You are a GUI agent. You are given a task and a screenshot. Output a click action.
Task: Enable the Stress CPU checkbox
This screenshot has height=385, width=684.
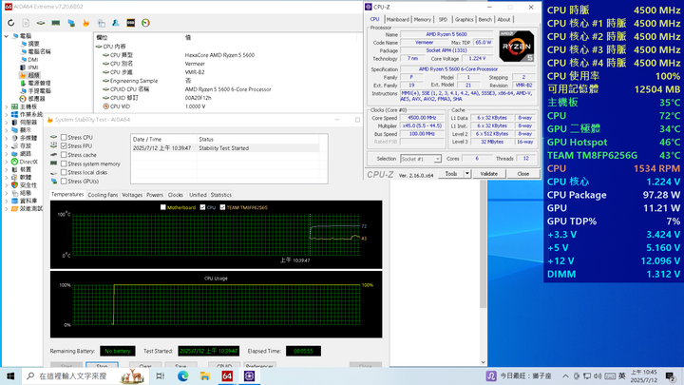pos(64,137)
